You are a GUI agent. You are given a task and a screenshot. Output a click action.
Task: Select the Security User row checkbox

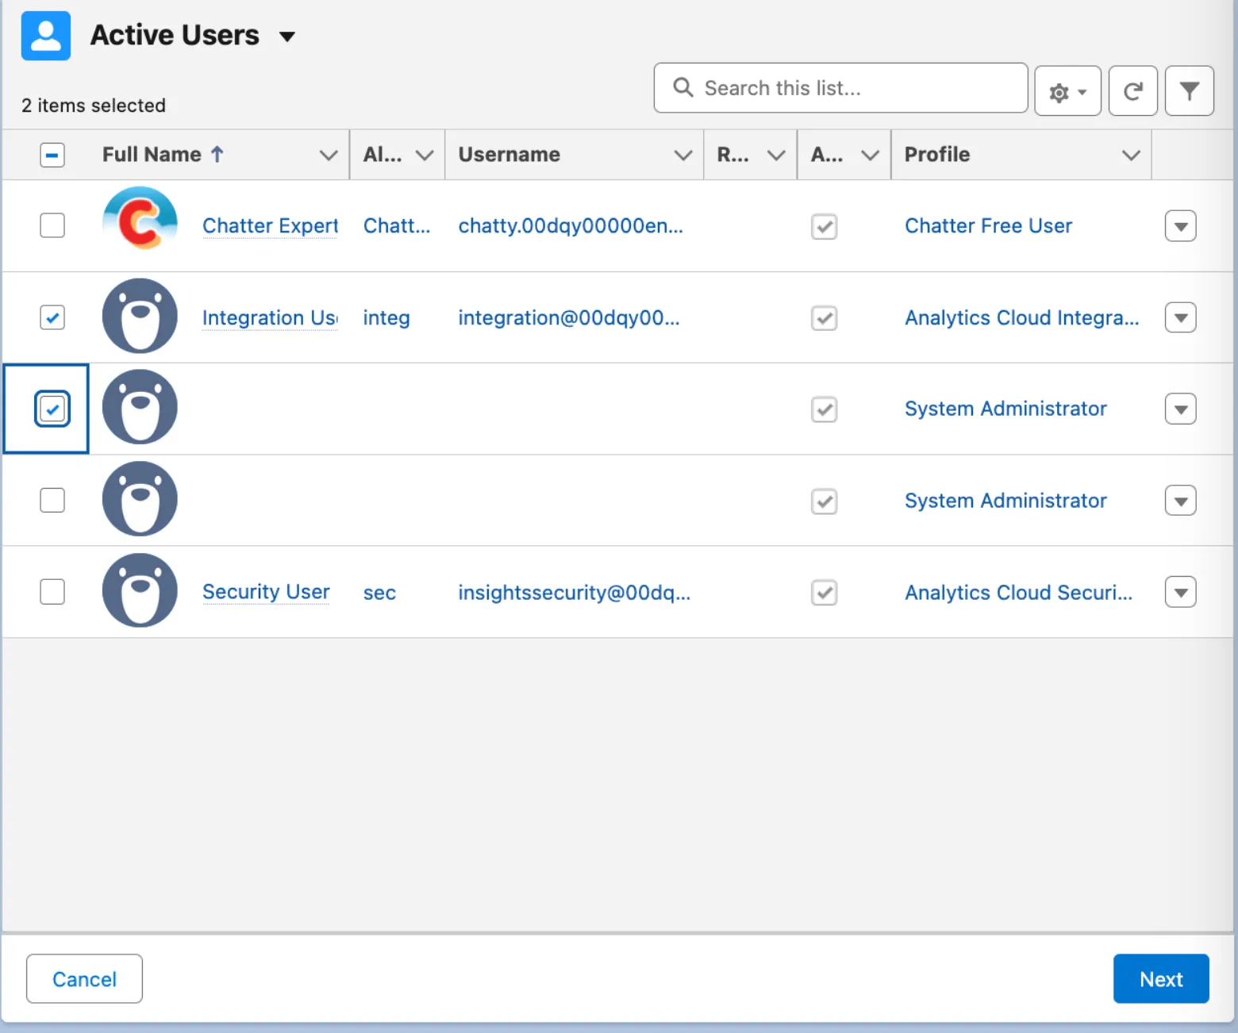pos(52,592)
